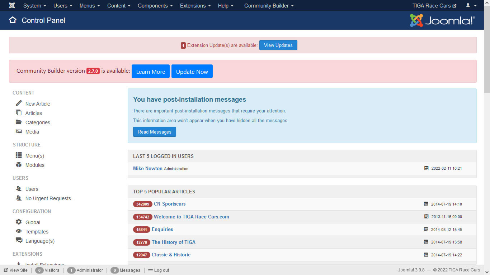Screen dimensions: 490x275
Task: Open the Help dropdown menu
Action: click(x=226, y=6)
